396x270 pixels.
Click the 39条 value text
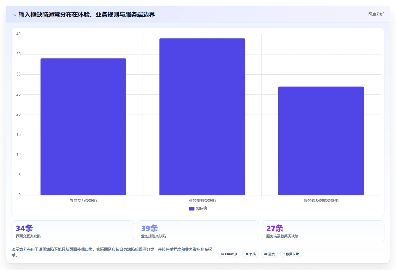[x=149, y=228]
